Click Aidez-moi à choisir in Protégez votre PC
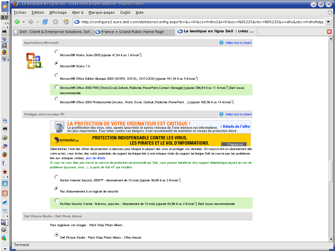The height and width of the screenshot is (251, 335). [238, 114]
